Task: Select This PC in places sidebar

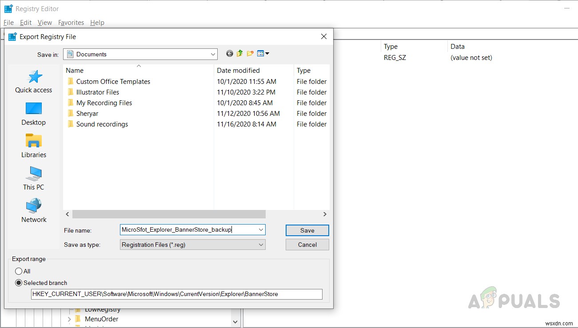Action: pyautogui.click(x=34, y=179)
